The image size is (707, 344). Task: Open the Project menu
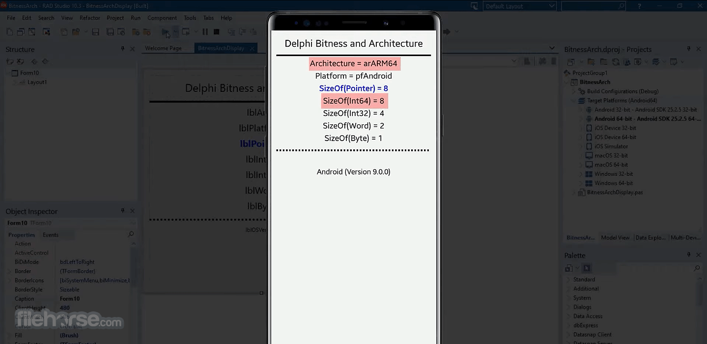(x=115, y=18)
